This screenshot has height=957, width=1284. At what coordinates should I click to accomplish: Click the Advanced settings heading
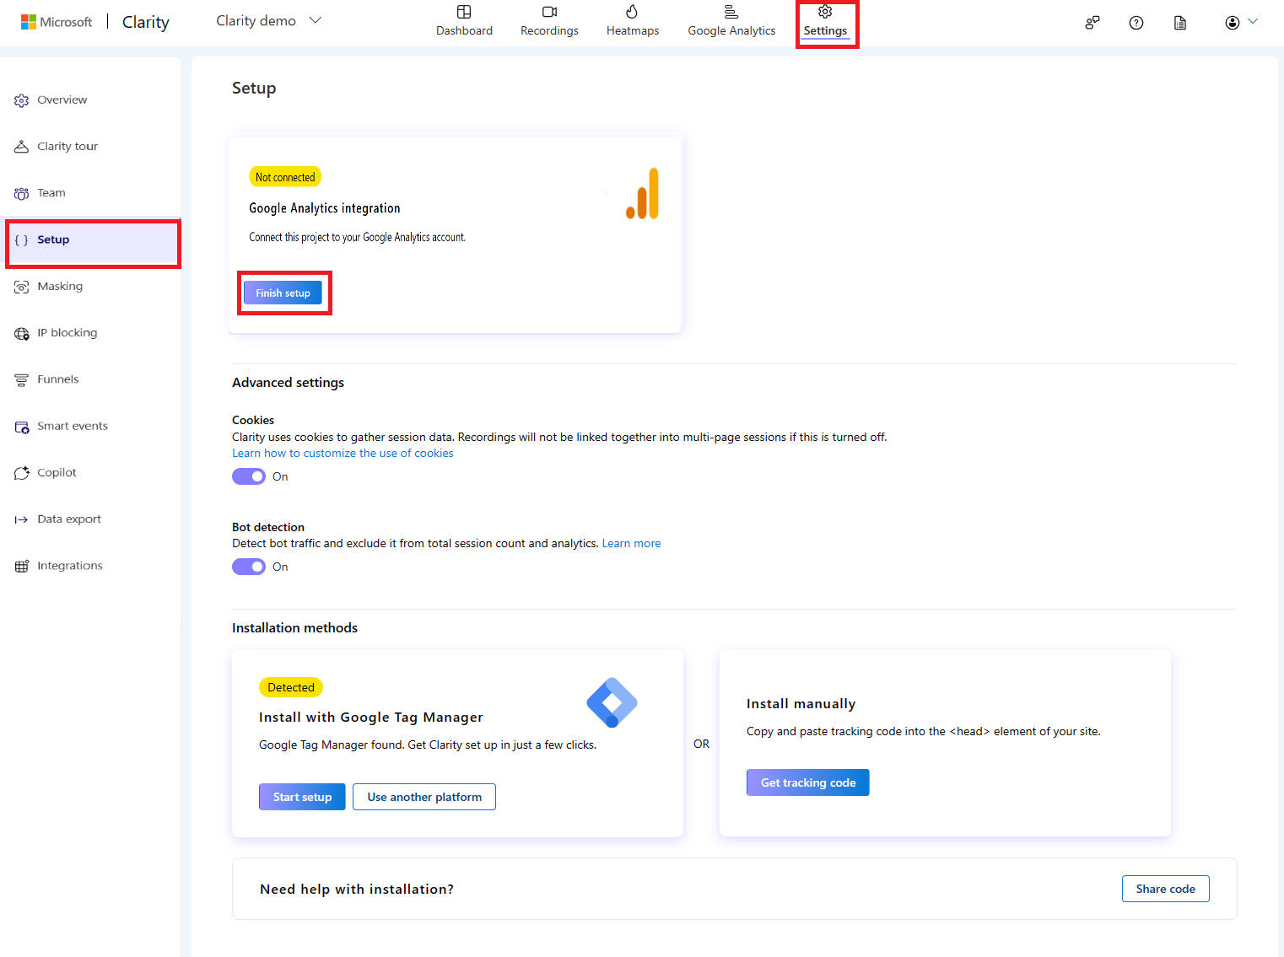[x=289, y=383]
